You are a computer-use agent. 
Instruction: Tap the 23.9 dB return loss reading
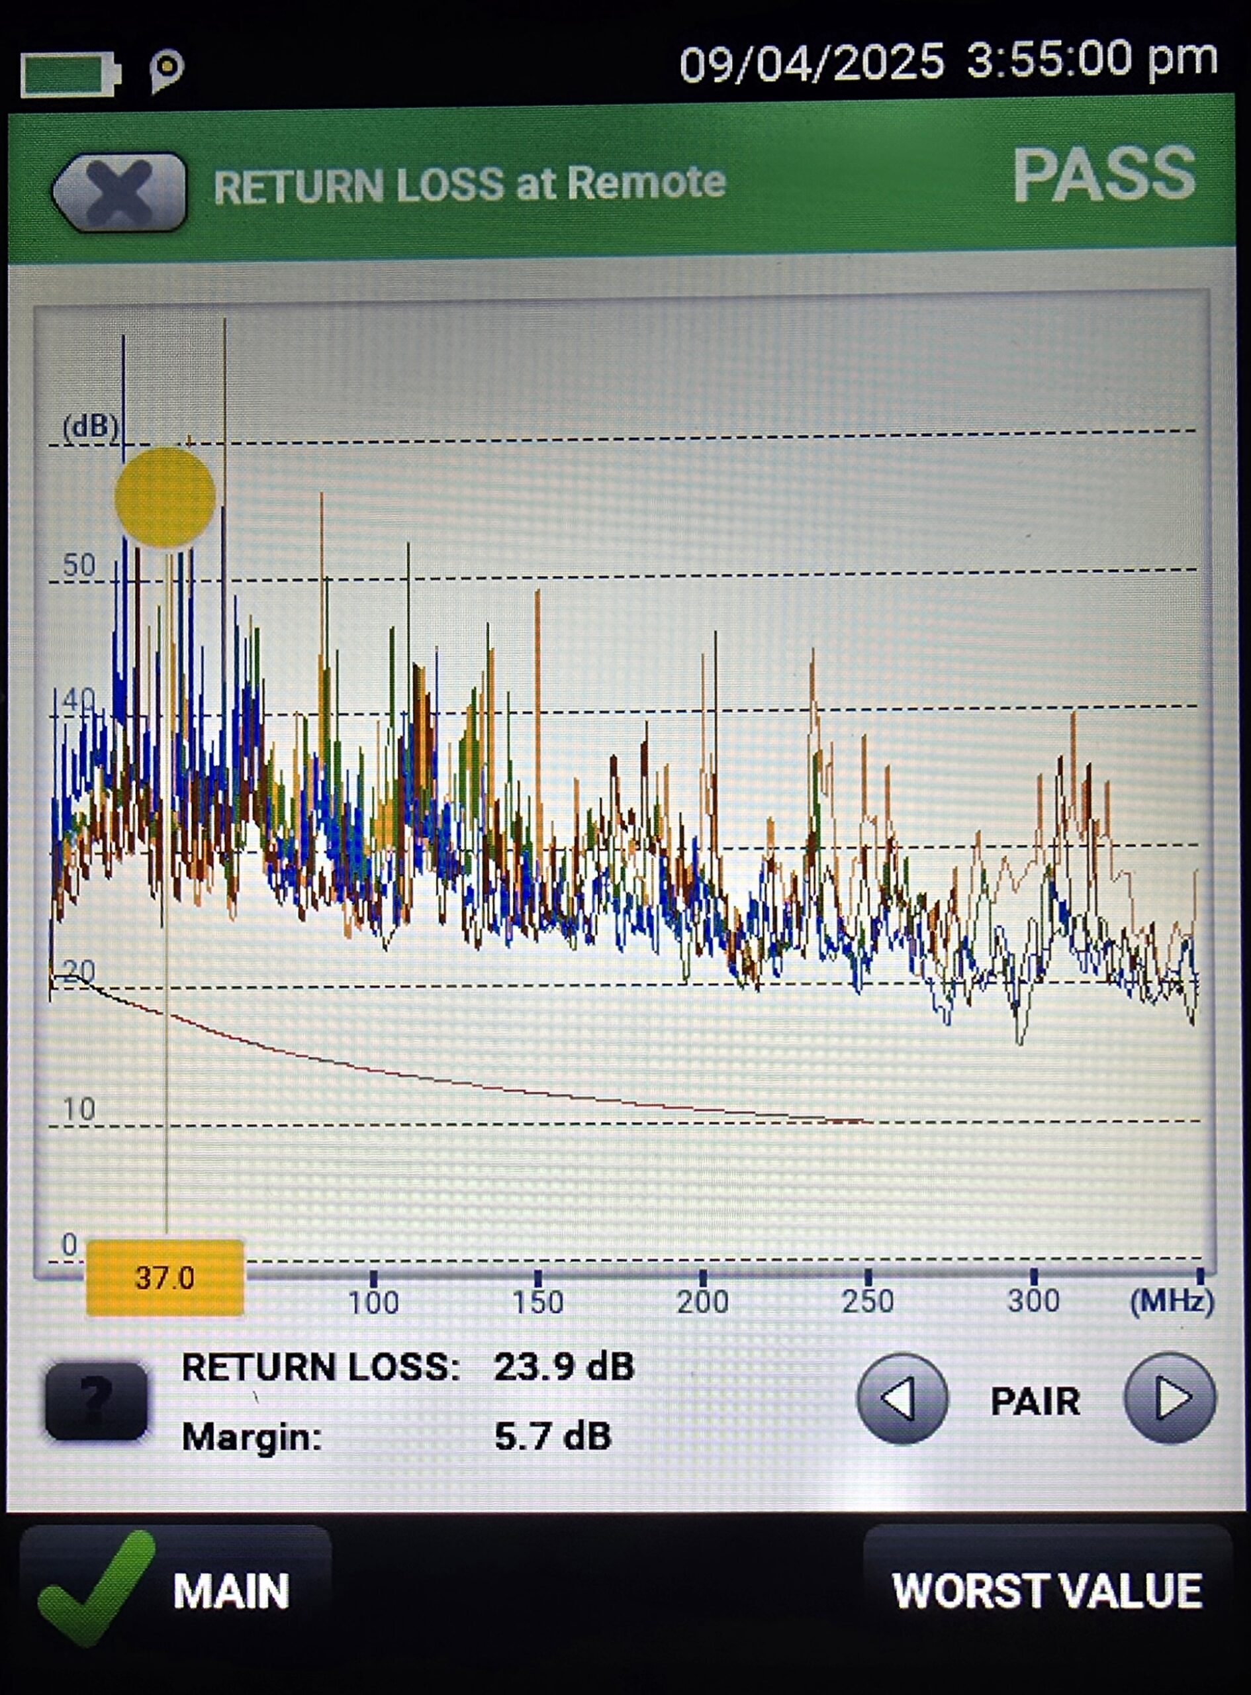coord(564,1367)
